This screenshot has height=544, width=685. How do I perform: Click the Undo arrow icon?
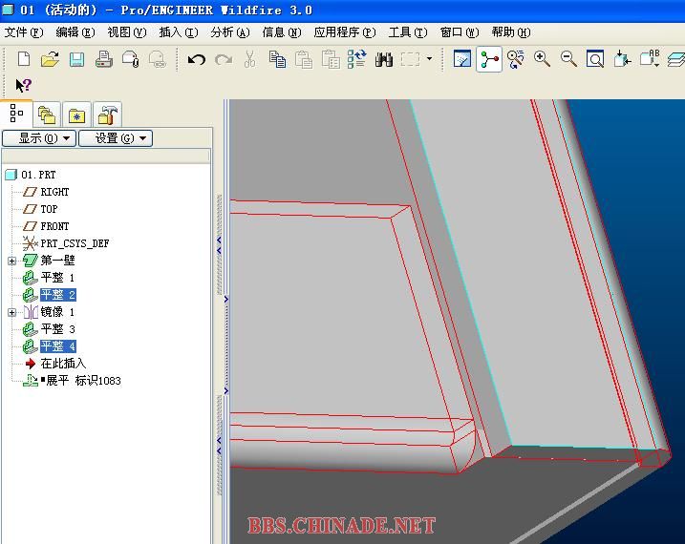pyautogui.click(x=197, y=59)
